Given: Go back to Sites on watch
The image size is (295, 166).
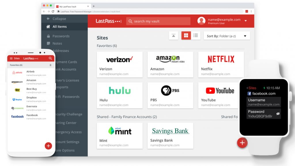Looking at the screenshot, I should click(x=251, y=88).
